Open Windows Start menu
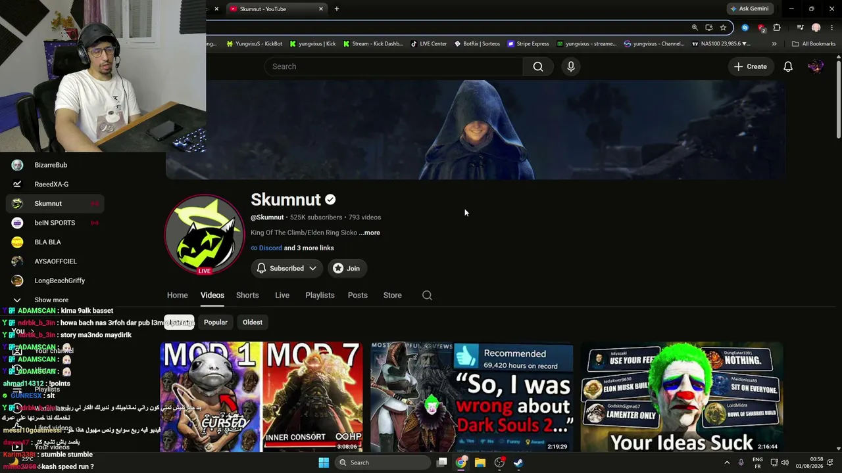This screenshot has height=473, width=842. coord(324,462)
